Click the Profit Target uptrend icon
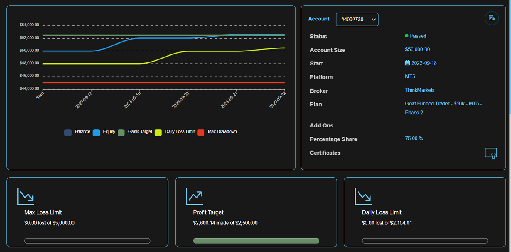The height and width of the screenshot is (252, 511). (x=194, y=196)
